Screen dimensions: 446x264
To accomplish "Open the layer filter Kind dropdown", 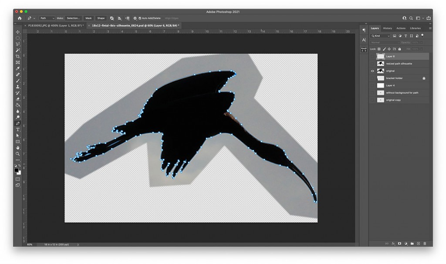I will point(380,36).
